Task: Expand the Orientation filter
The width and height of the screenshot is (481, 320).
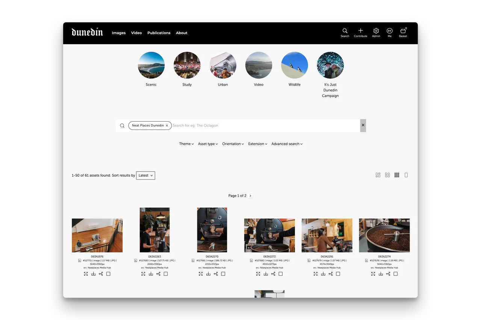Action: point(233,144)
